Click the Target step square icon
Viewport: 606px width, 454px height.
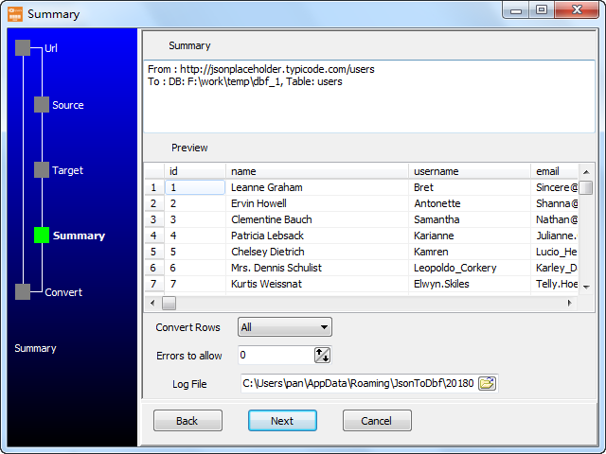tap(42, 170)
